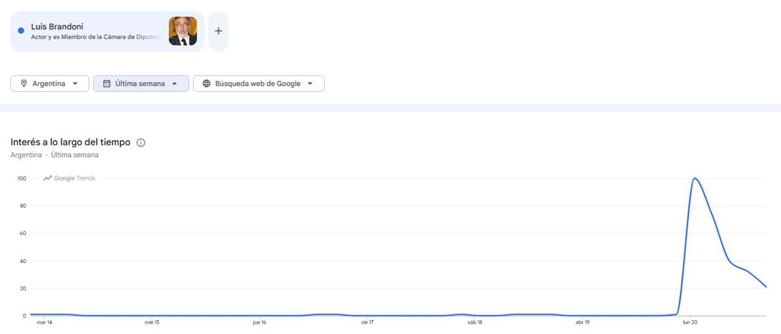Collapse the Última semana time range dropdown
Viewport: 781px width, 334px height.
(174, 83)
